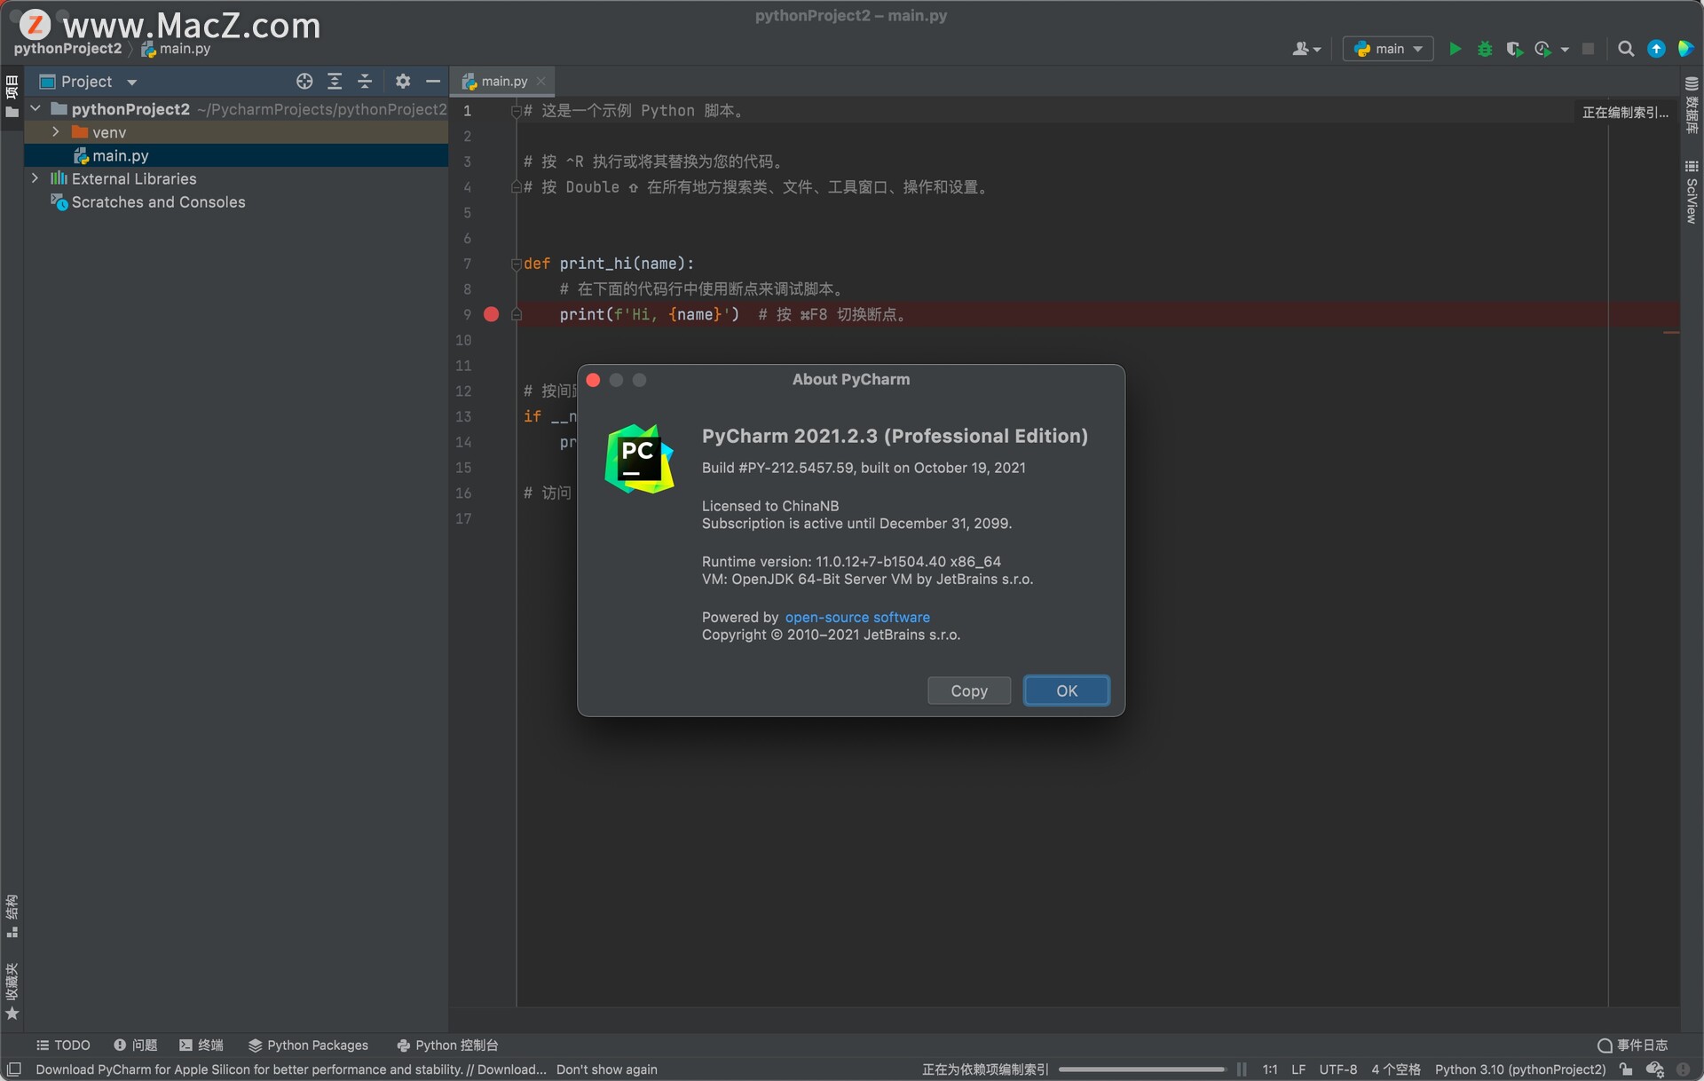Click Download link in status bar notification

(511, 1069)
